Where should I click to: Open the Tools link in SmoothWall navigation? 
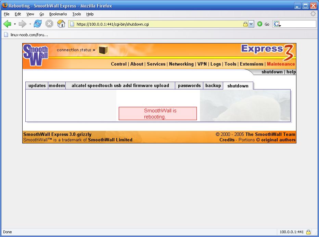pyautogui.click(x=230, y=64)
